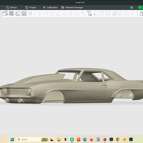Image resolution: width=143 pixels, height=143 pixels.
Task: Click the pages icon labeled 0
Action: coord(120,14)
